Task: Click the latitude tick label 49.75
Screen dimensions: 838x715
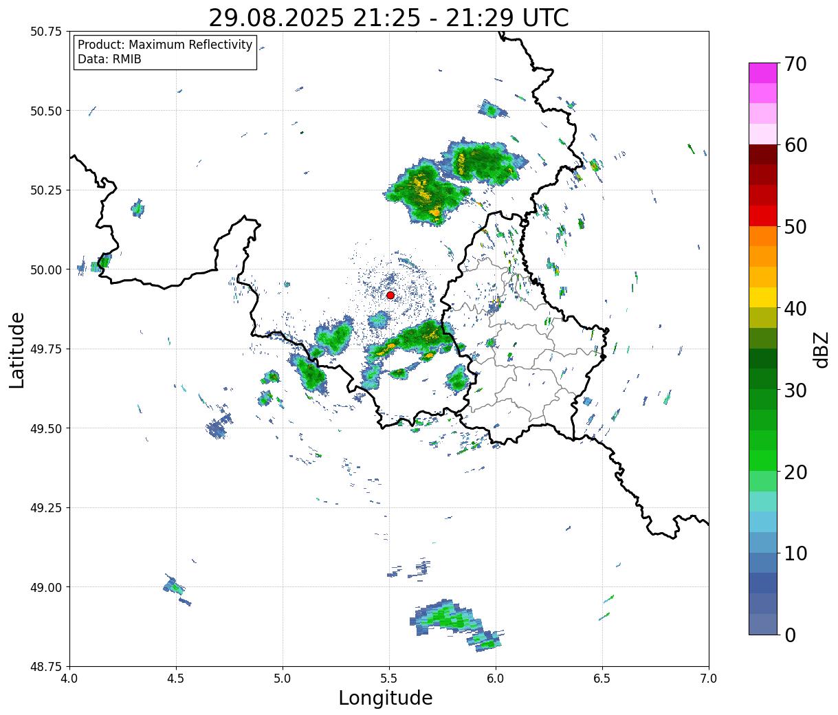Action: tap(46, 349)
